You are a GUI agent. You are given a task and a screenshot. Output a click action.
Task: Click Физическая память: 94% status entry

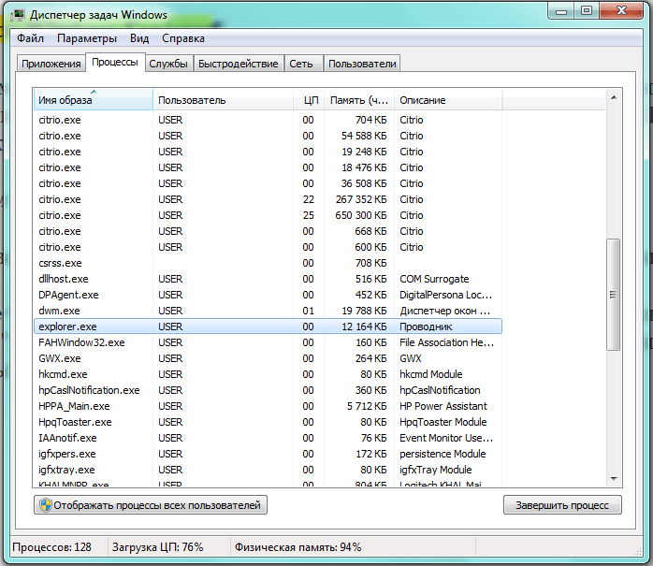click(297, 547)
